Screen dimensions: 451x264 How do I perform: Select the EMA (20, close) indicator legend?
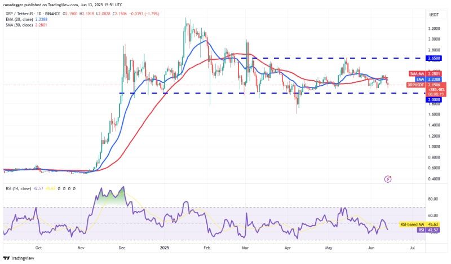click(x=26, y=19)
